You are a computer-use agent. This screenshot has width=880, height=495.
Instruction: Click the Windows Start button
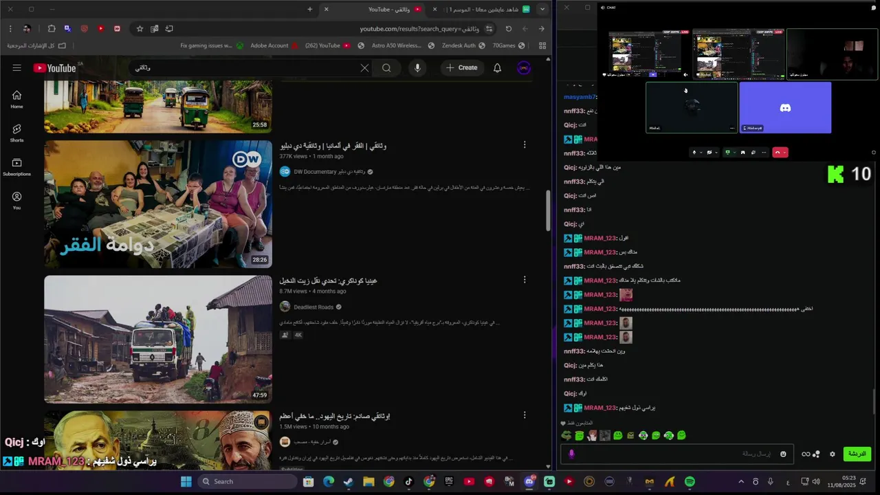point(186,481)
